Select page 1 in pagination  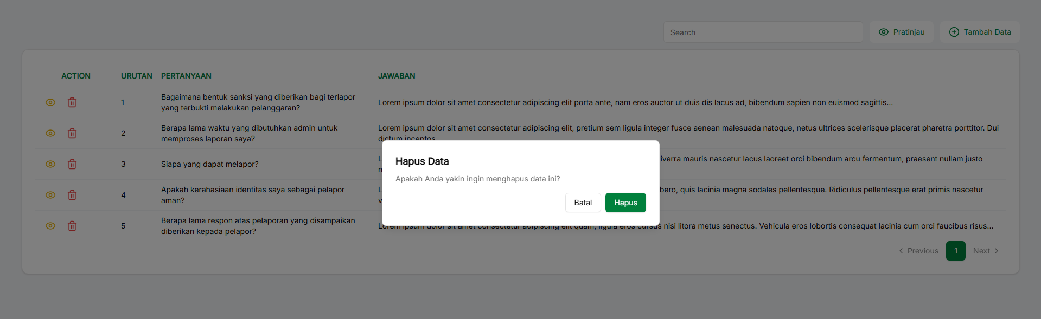tap(955, 251)
